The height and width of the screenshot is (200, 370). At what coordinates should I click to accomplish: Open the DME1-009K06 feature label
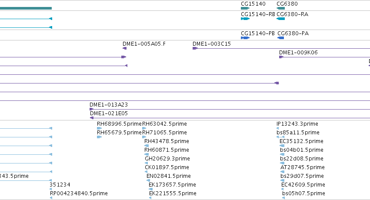tap(298, 53)
